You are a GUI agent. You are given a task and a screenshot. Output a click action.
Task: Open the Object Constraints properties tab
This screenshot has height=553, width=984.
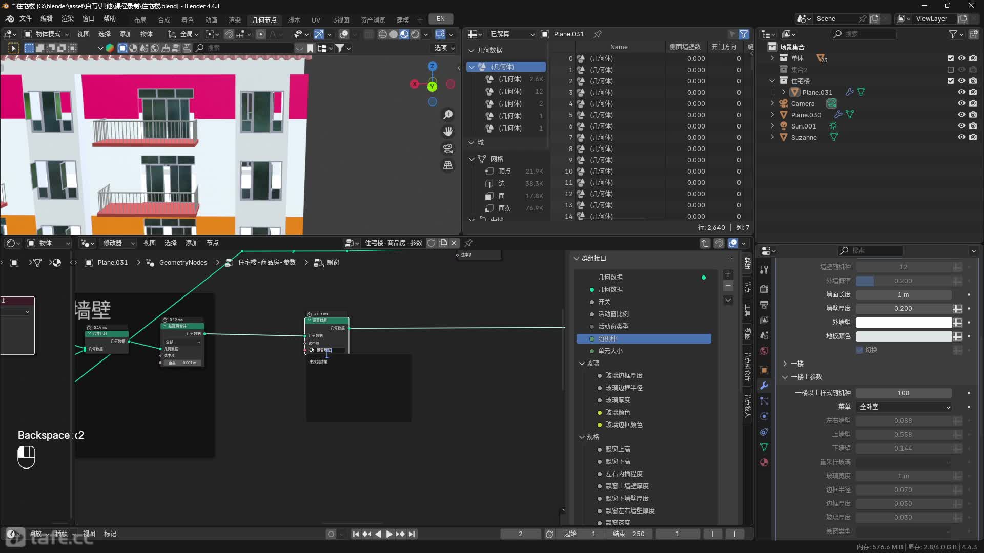coord(764,432)
